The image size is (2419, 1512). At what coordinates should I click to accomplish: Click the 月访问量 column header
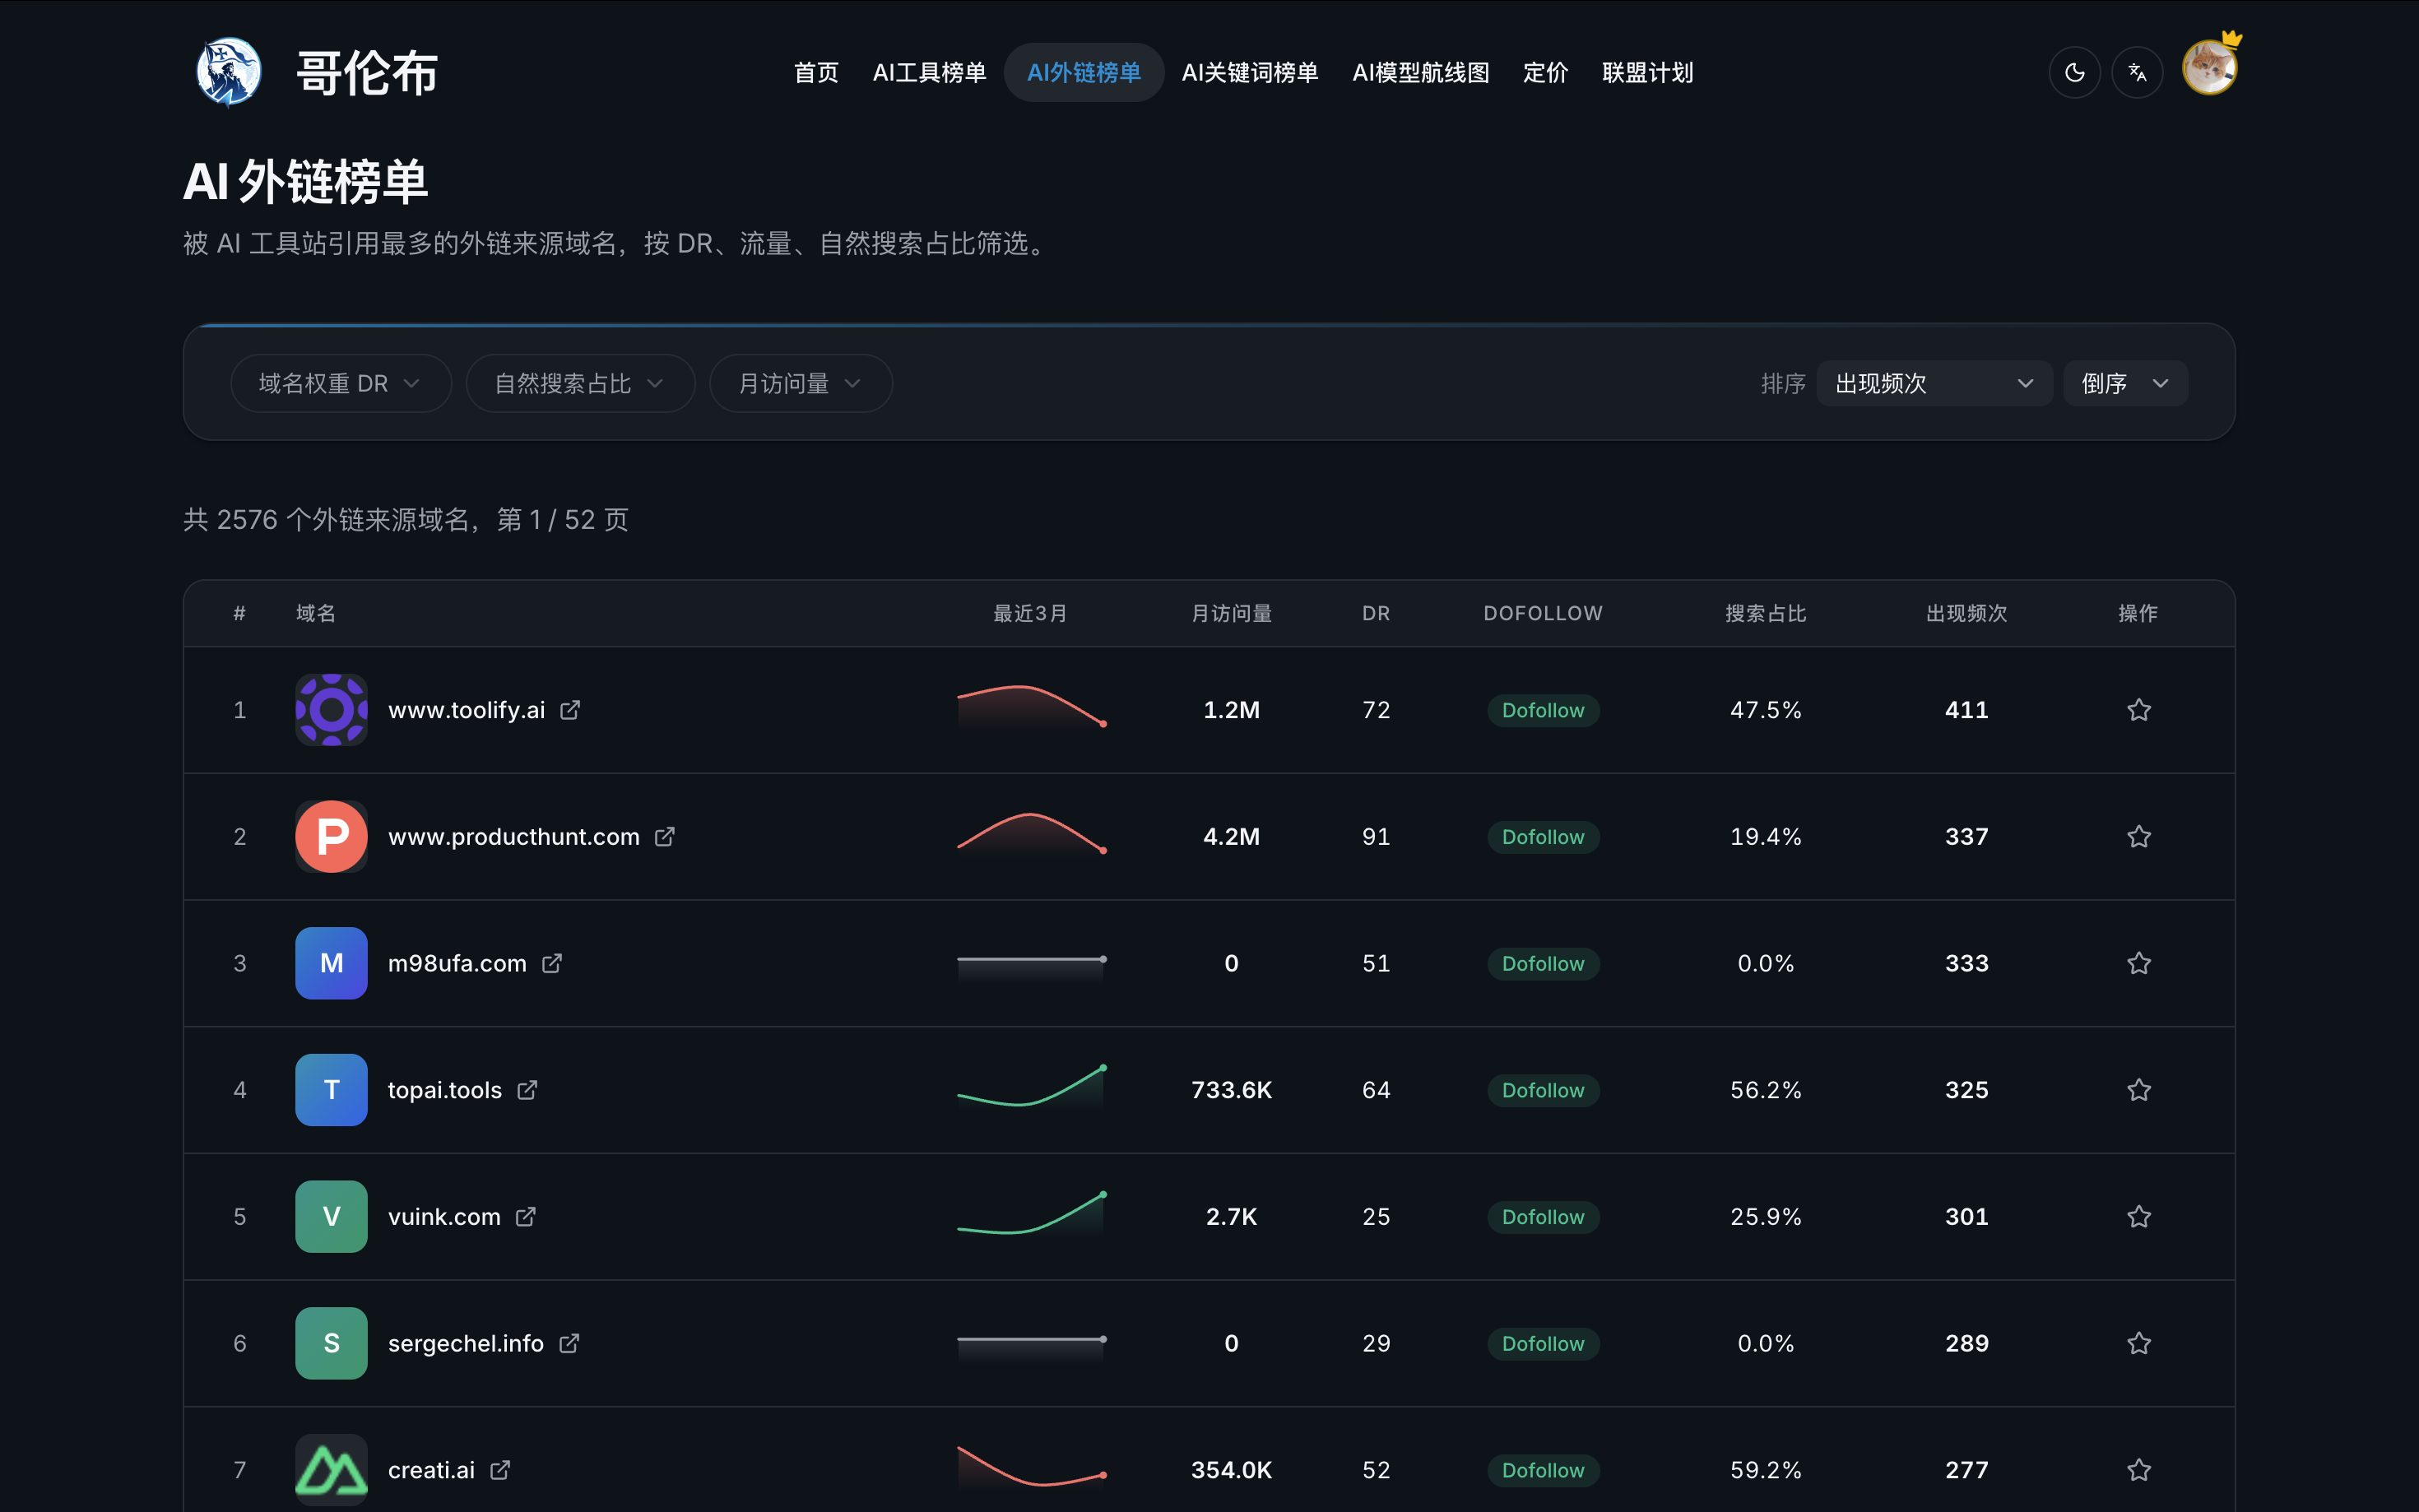tap(1231, 613)
